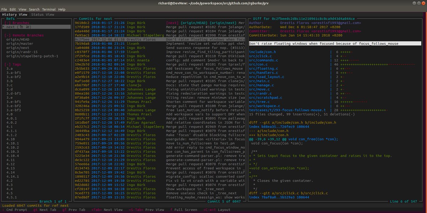The height and width of the screenshot is (213, 427).
Task: Click the '15 files changed' summary line
Action: tap(302, 114)
